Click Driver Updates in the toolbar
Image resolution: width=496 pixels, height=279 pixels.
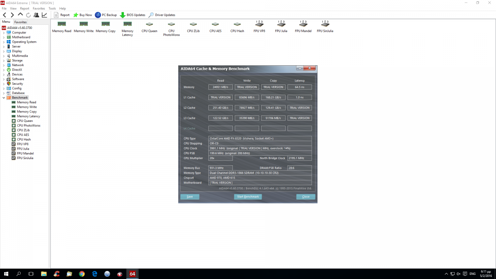162,15
